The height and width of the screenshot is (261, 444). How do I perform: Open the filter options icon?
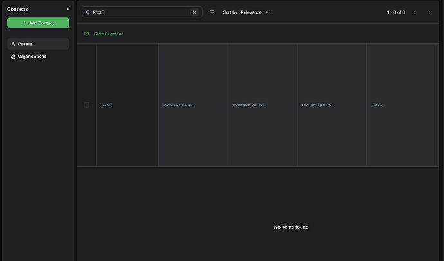point(212,12)
